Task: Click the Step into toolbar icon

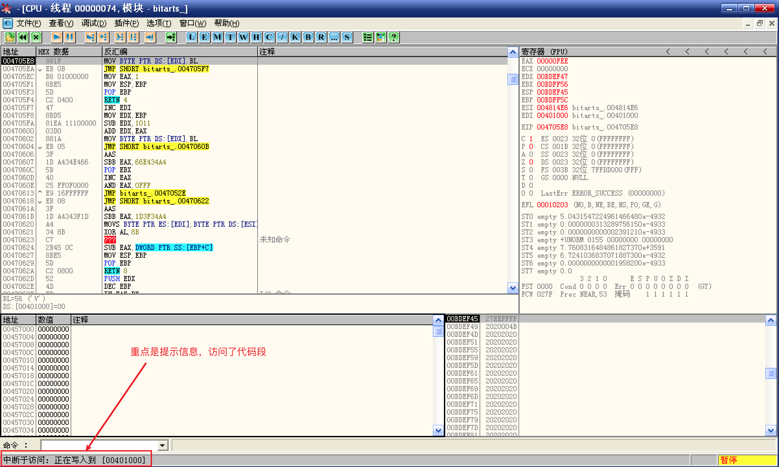Action: 90,37
